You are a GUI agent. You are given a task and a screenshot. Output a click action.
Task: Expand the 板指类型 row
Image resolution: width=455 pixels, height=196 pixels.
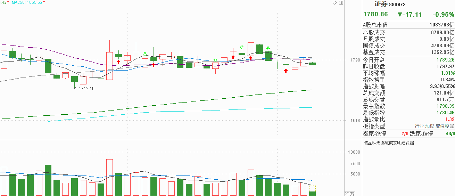tap(408, 126)
